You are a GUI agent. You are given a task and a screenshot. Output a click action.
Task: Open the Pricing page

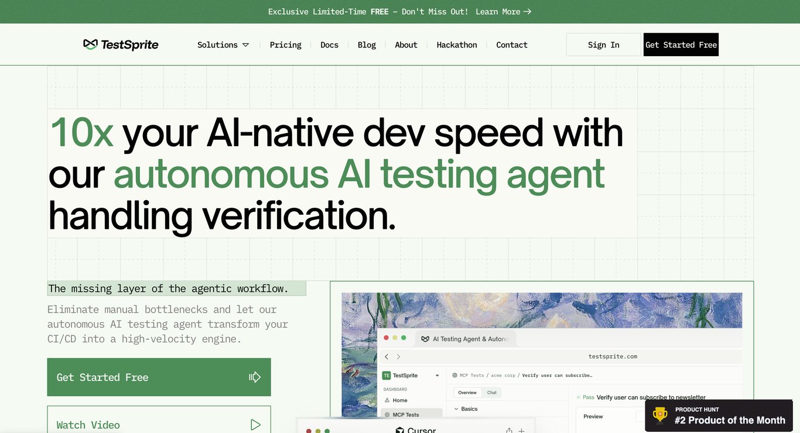click(285, 44)
